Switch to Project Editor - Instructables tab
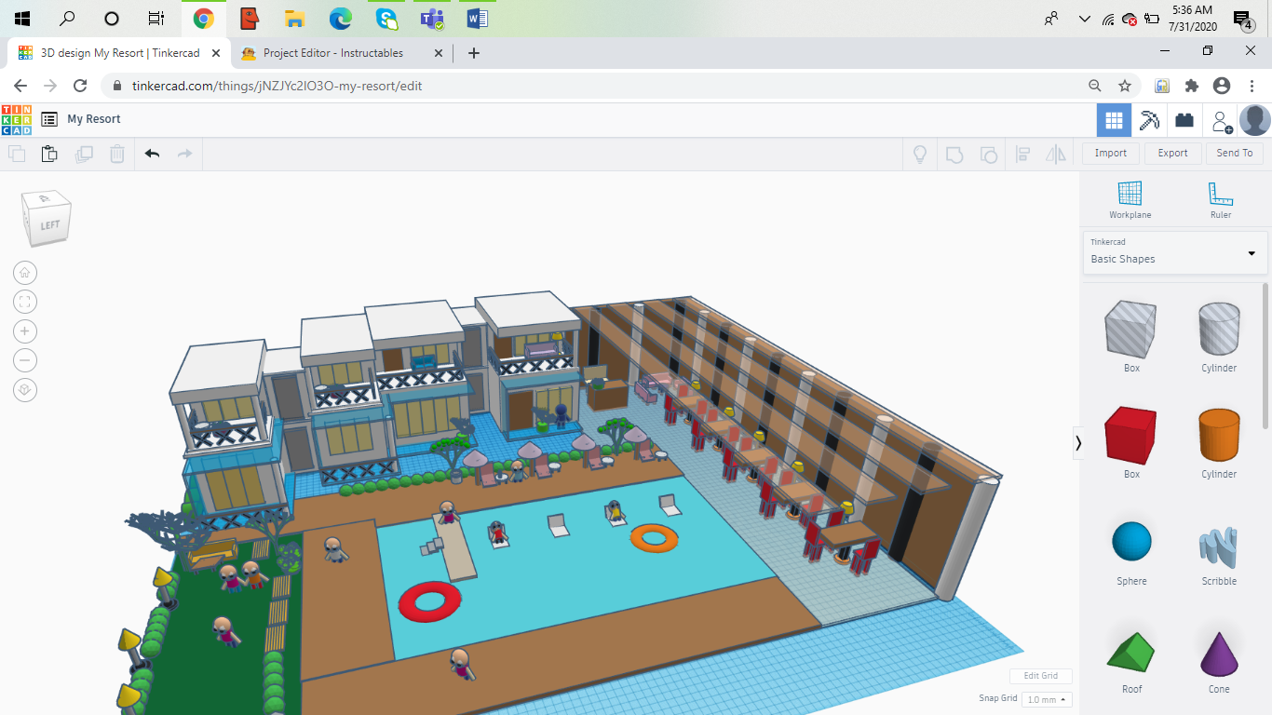Screen dimensions: 1272x715 coord(344,53)
